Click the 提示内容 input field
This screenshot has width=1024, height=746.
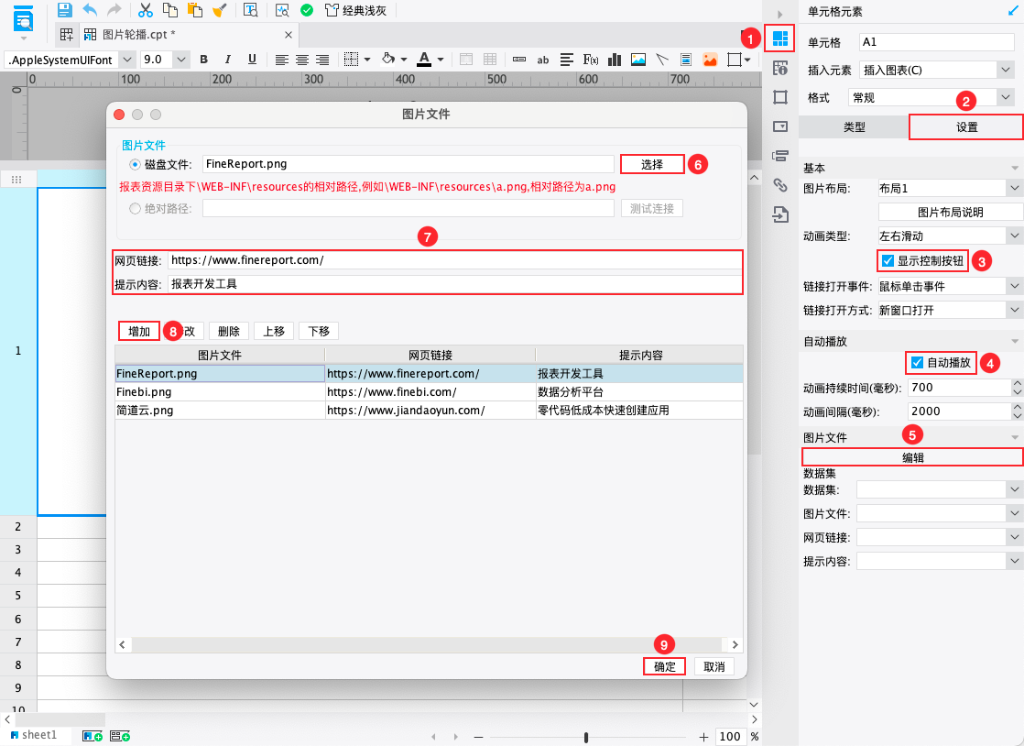454,284
